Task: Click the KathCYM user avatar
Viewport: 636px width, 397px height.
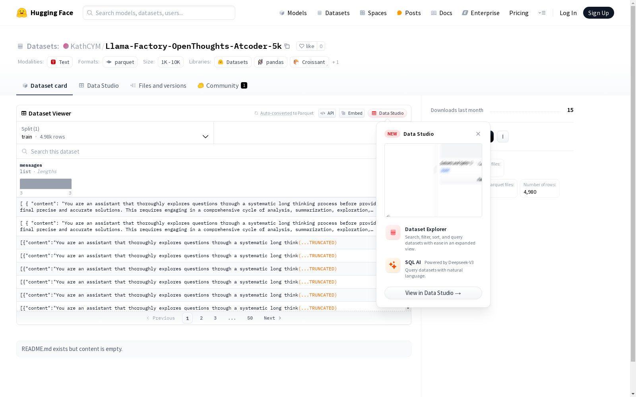Action: point(66,46)
